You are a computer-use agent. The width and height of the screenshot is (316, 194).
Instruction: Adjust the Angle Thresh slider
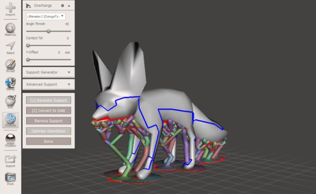click(49, 31)
